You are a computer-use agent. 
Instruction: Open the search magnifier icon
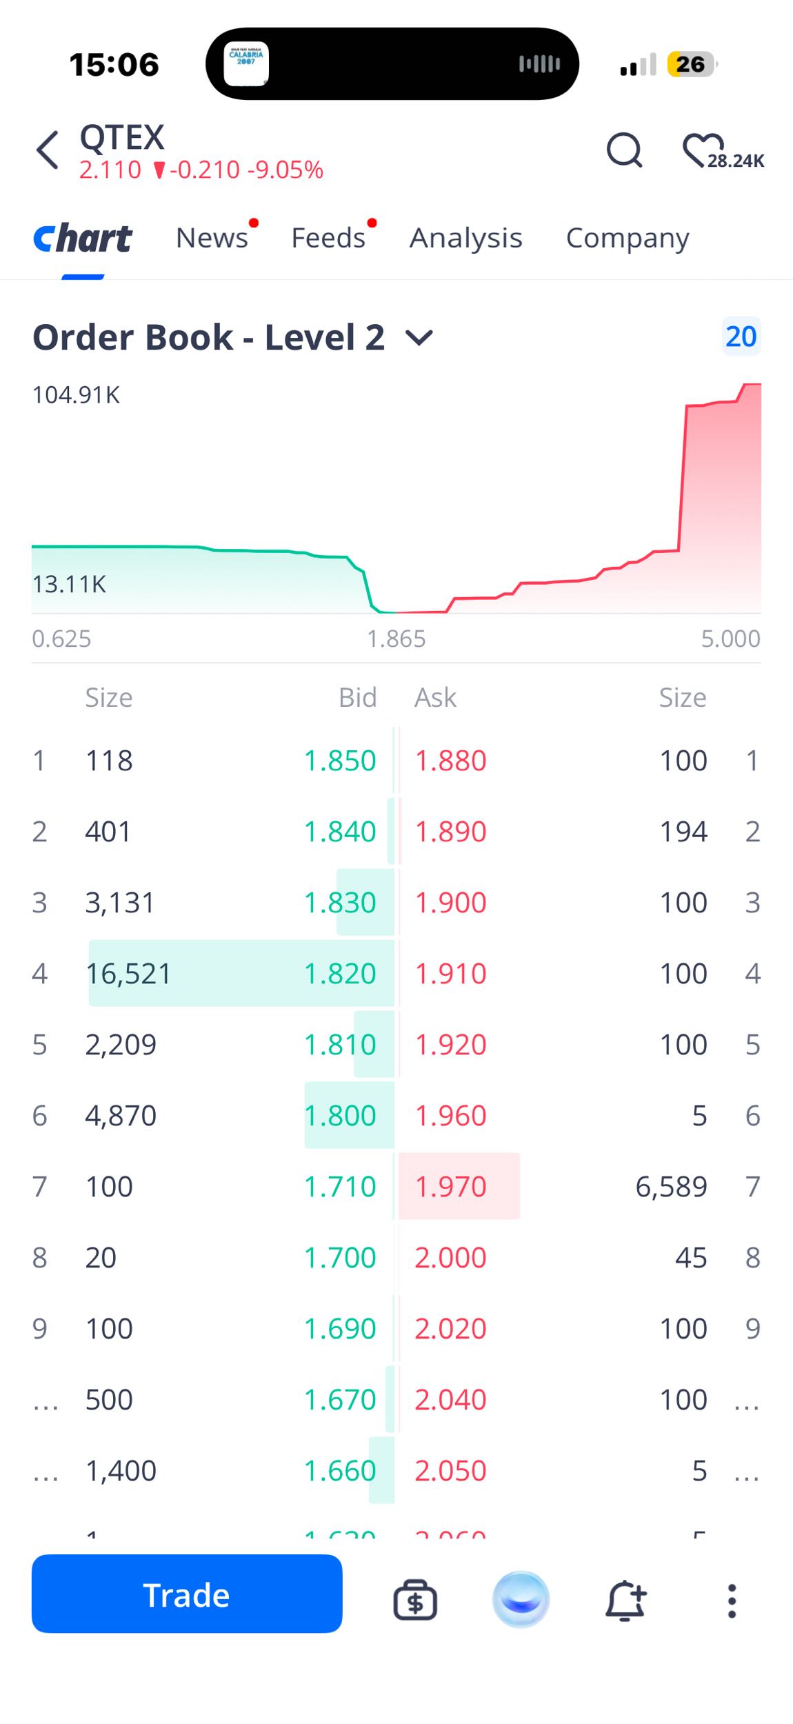(625, 150)
